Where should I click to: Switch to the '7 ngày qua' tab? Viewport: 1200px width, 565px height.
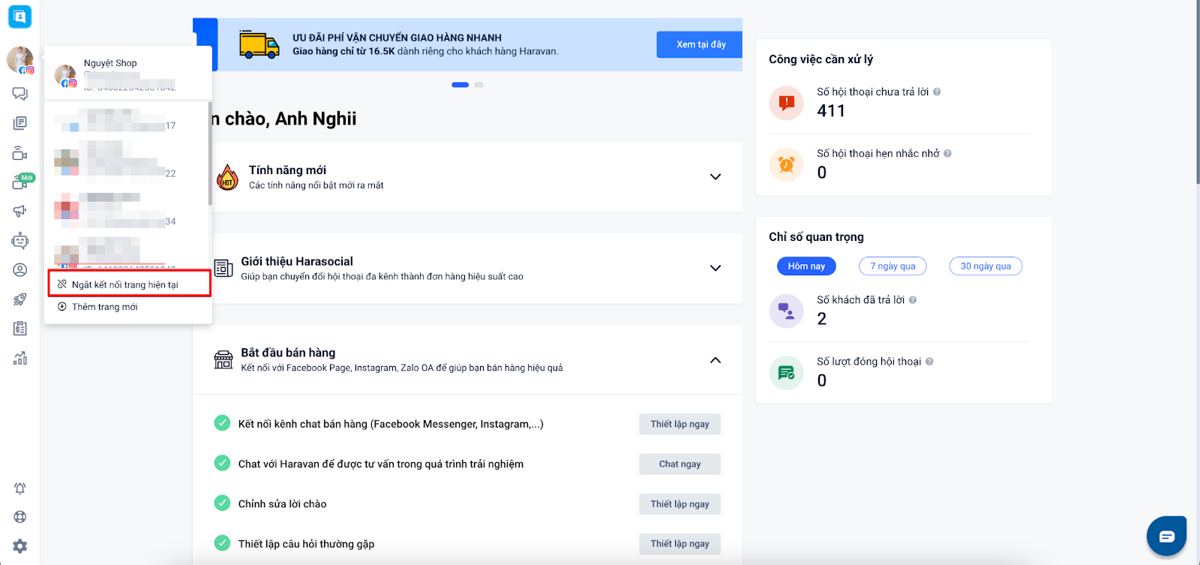click(x=892, y=266)
